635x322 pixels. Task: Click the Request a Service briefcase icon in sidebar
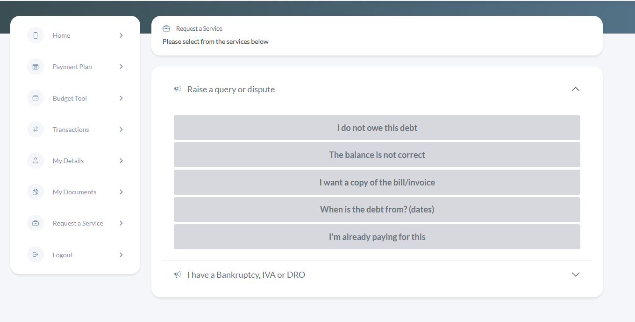pos(36,223)
